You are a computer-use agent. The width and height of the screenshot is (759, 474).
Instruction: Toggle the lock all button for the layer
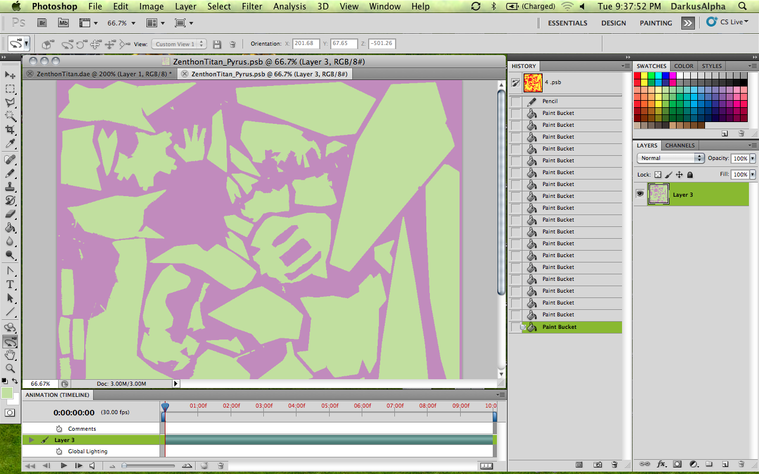click(690, 175)
